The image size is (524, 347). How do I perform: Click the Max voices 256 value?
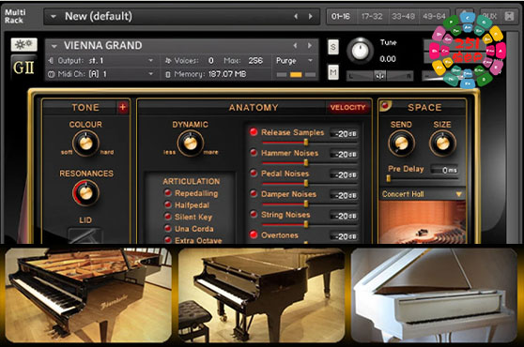click(x=255, y=60)
